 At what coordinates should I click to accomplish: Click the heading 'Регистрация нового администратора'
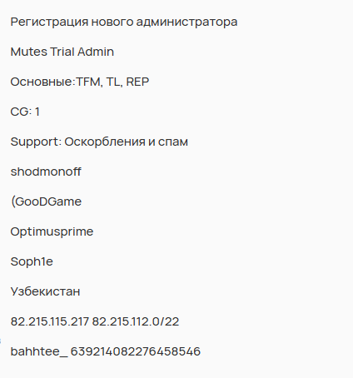124,22
